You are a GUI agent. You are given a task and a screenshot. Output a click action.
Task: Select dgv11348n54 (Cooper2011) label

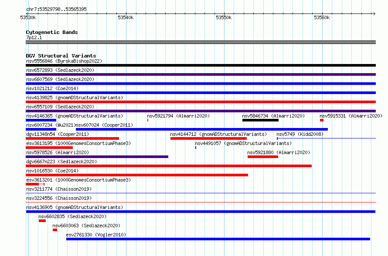coord(58,134)
